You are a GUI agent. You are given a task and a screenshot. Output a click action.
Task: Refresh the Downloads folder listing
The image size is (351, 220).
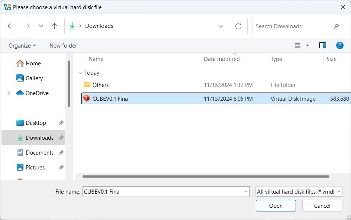238,26
